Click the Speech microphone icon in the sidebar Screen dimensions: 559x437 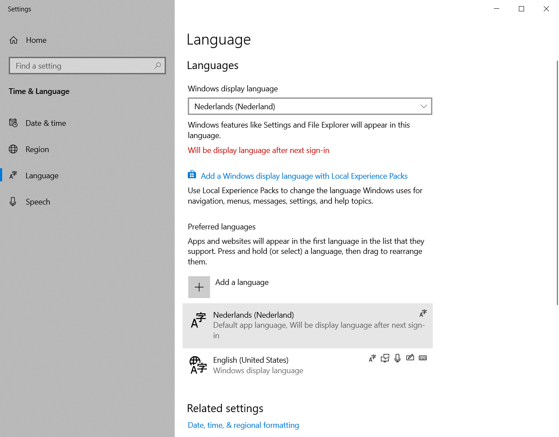tap(13, 201)
